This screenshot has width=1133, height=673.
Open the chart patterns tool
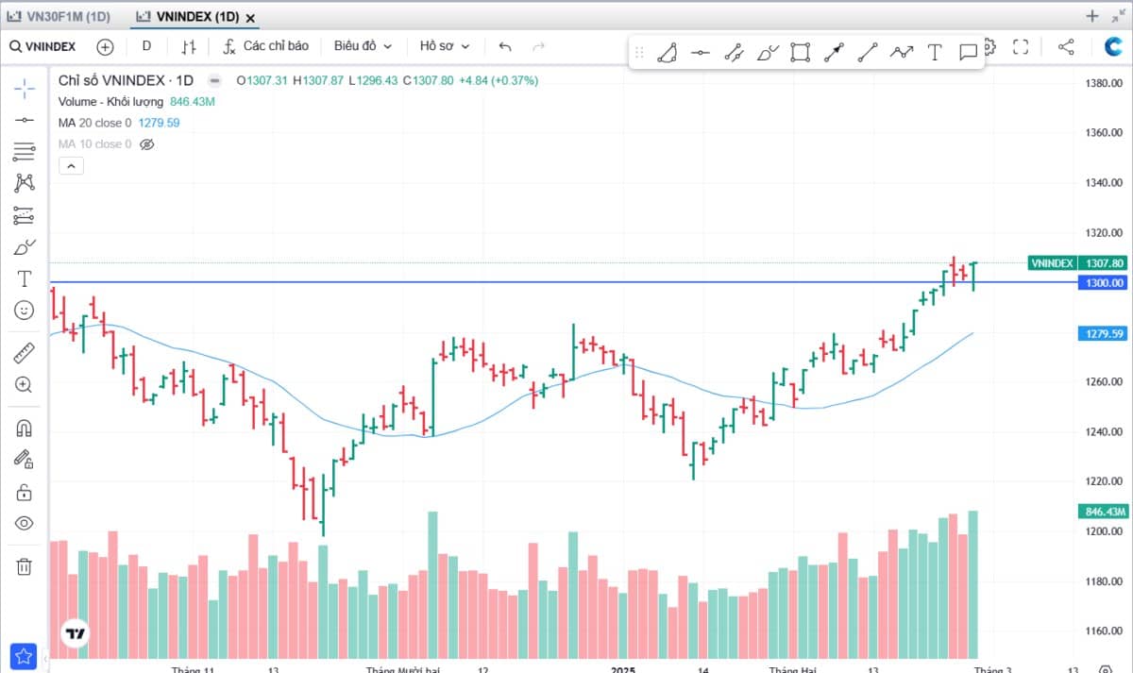25,183
